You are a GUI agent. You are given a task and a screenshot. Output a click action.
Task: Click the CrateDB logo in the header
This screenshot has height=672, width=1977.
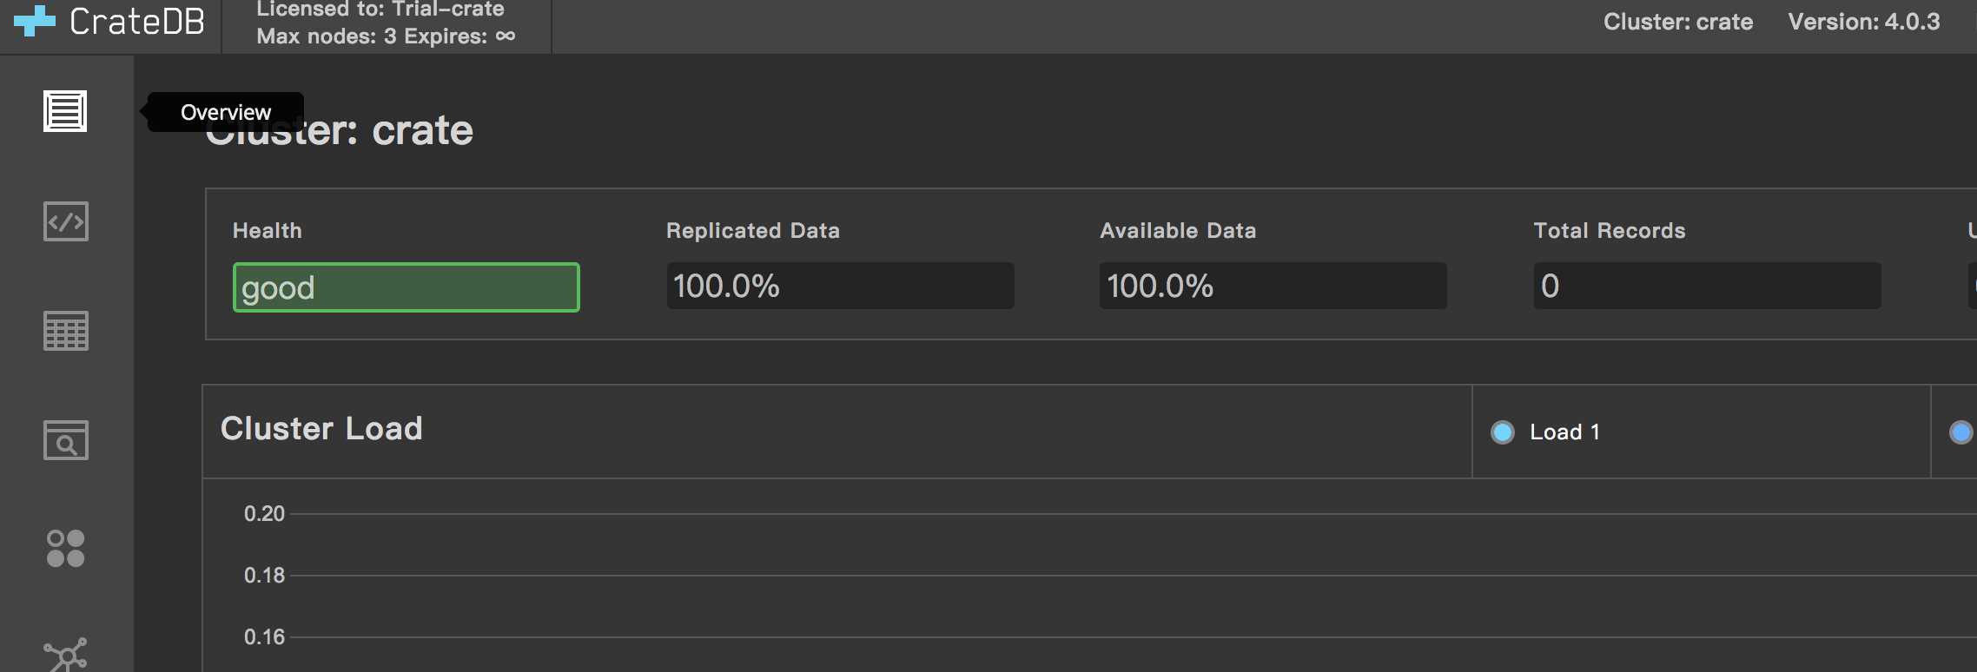(x=109, y=22)
